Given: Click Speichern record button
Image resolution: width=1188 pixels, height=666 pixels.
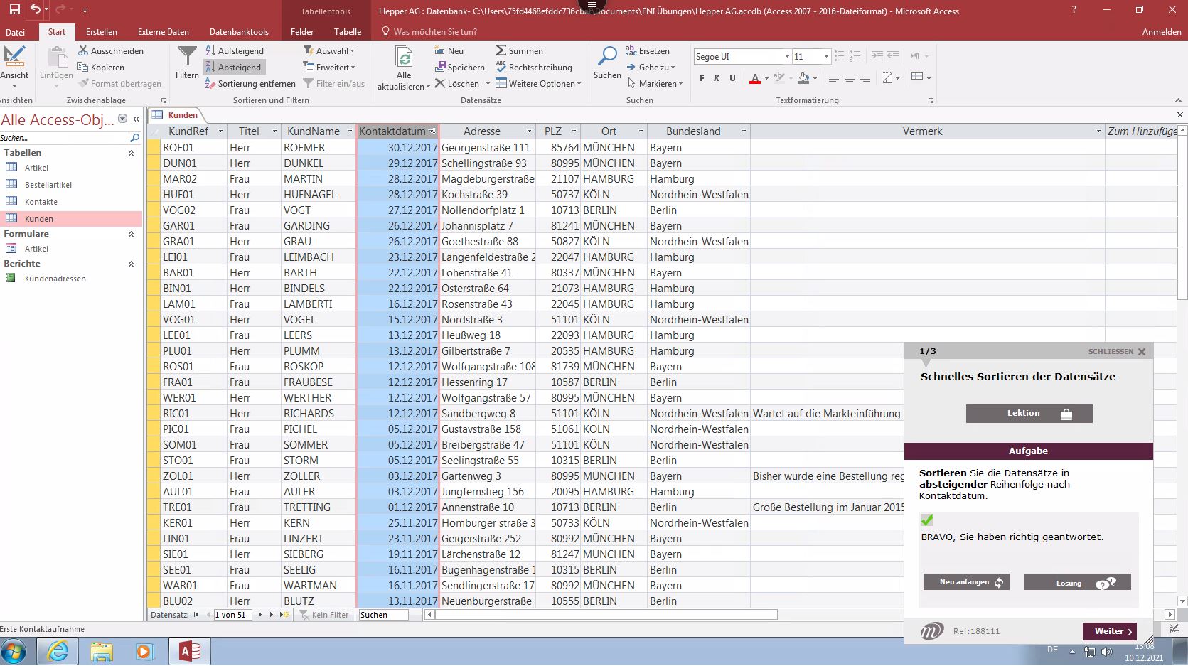Looking at the screenshot, I should pos(460,68).
